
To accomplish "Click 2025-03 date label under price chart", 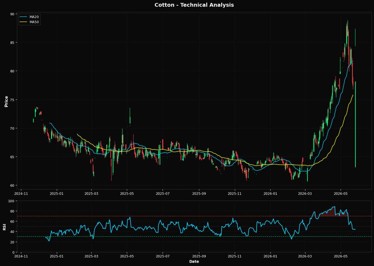I will (91, 193).
